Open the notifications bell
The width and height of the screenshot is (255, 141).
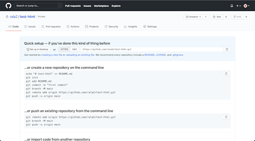coord(232,6)
